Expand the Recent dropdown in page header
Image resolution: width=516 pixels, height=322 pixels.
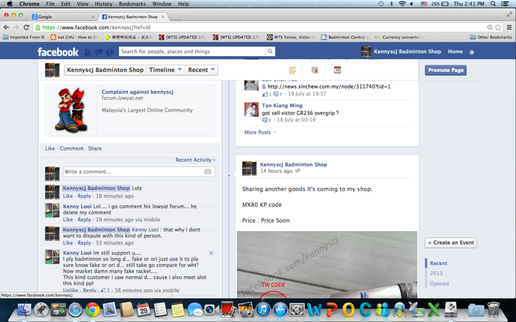[202, 70]
